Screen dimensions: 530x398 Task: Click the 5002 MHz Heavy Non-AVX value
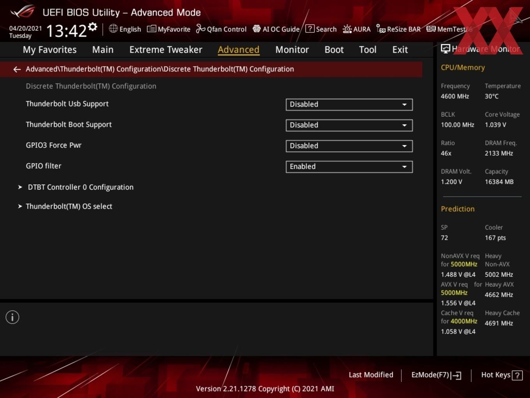click(x=499, y=275)
